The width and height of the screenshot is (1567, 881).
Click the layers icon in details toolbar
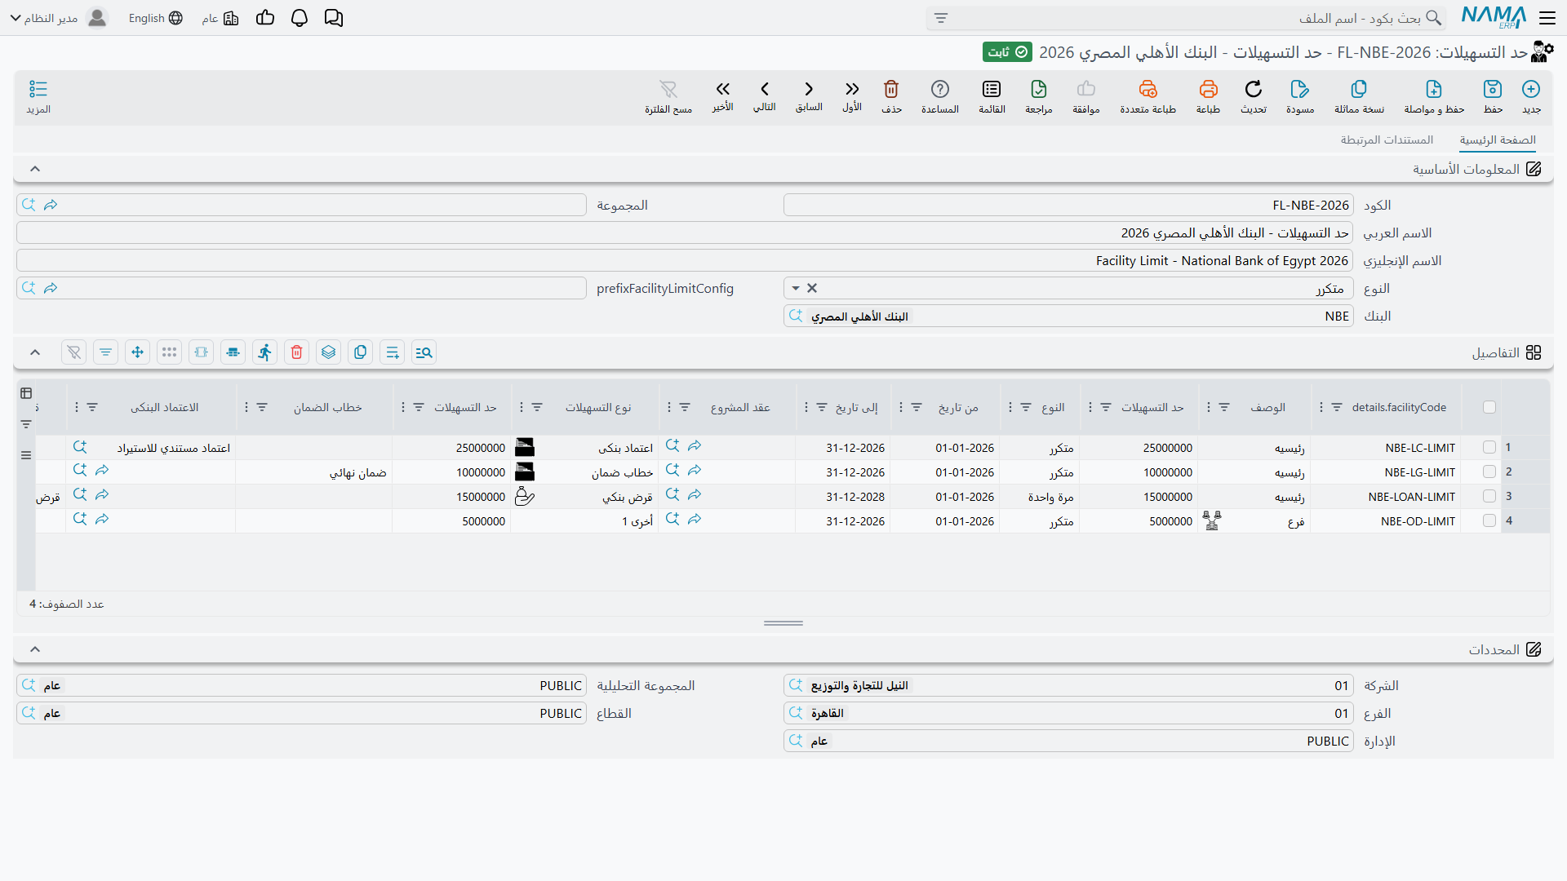click(x=329, y=352)
